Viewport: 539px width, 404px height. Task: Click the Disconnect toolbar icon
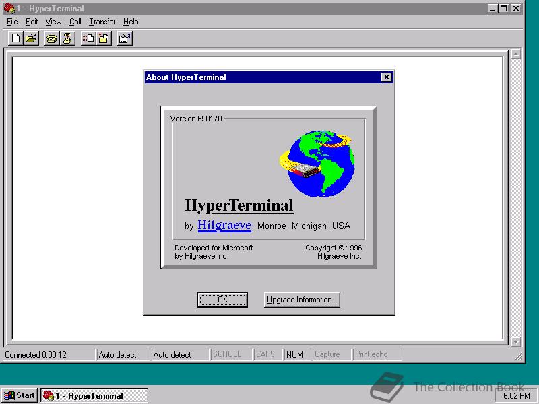pos(68,38)
